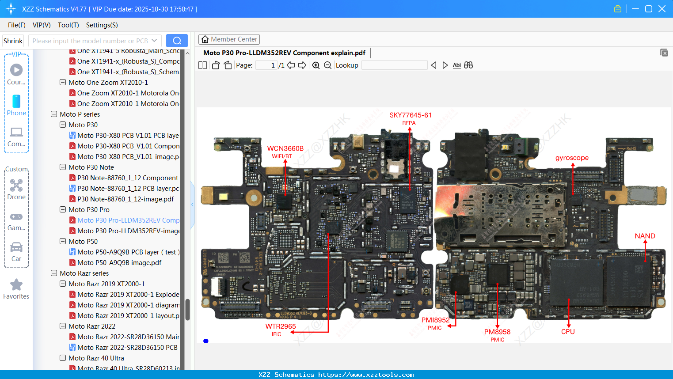Open the binoculars search tool
Viewport: 673px width, 379px height.
tap(468, 65)
